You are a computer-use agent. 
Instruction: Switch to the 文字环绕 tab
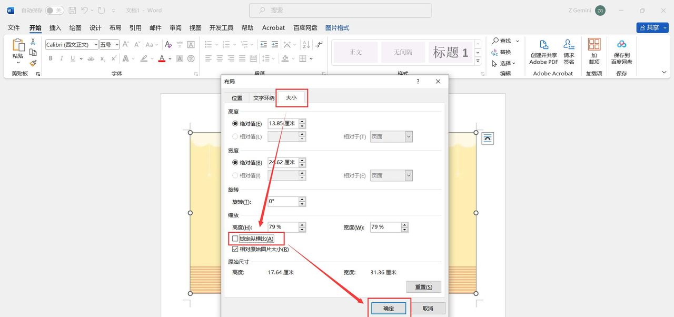(263, 97)
